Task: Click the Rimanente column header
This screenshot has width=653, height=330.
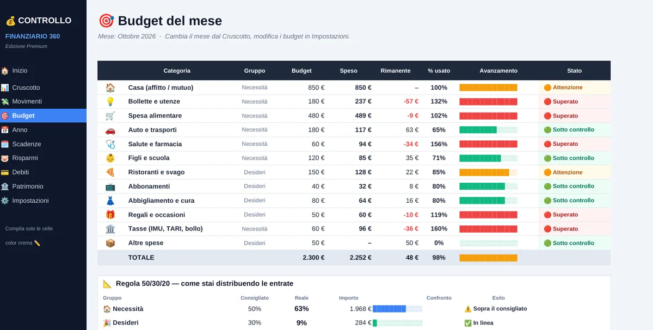Action: (x=396, y=71)
